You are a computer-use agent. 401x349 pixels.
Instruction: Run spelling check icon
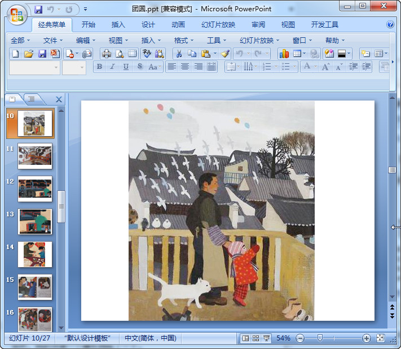[147, 54]
